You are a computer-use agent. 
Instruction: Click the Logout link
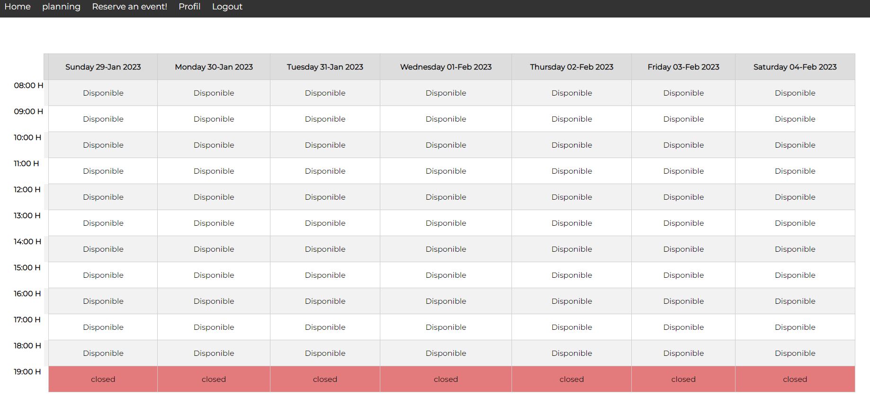pos(227,7)
